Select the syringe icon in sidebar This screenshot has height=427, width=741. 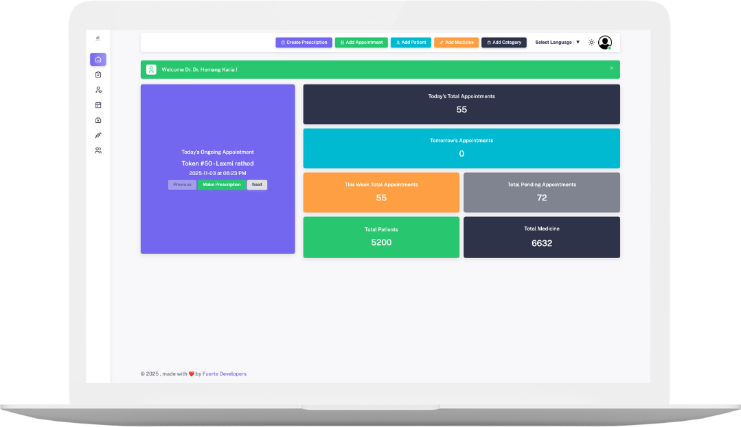pyautogui.click(x=98, y=135)
